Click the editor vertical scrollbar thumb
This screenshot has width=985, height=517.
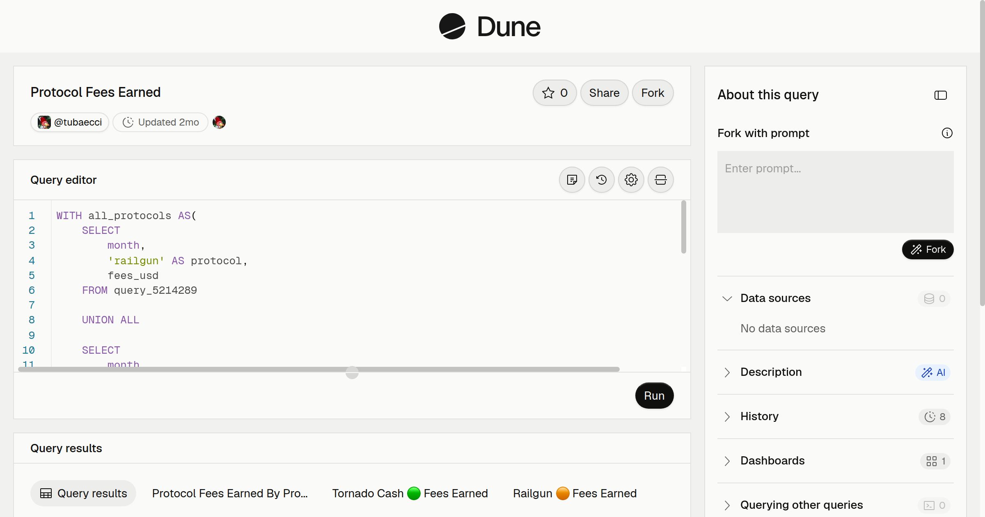pyautogui.click(x=684, y=227)
